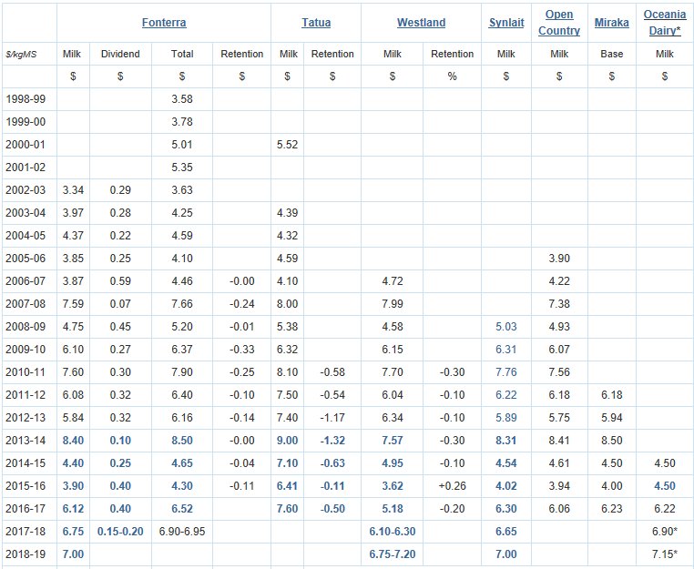Screen dimensions: 694x569
Task: Select Fonterra total 6.52 for 2016-17
Action: click(x=182, y=509)
